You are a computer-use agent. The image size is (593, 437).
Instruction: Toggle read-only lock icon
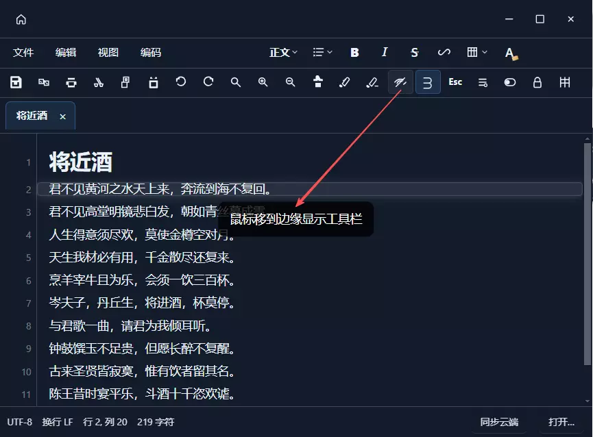[537, 82]
